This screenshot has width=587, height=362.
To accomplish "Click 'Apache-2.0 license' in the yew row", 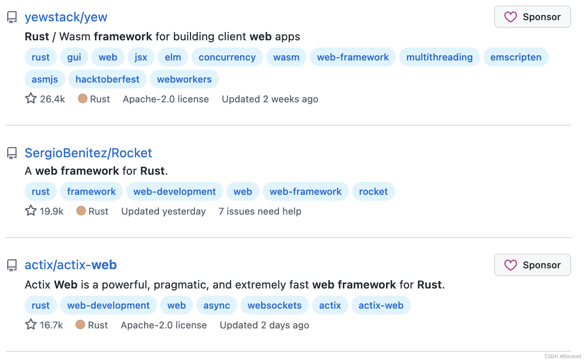I will point(166,99).
